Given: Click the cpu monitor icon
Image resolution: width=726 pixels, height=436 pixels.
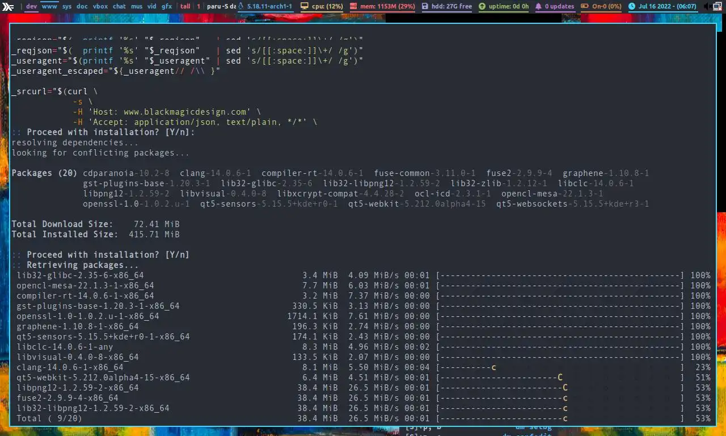Looking at the screenshot, I should [x=305, y=6].
